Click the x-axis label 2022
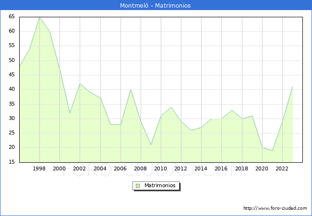Viewport: 312px width, 216px height. coord(282,168)
